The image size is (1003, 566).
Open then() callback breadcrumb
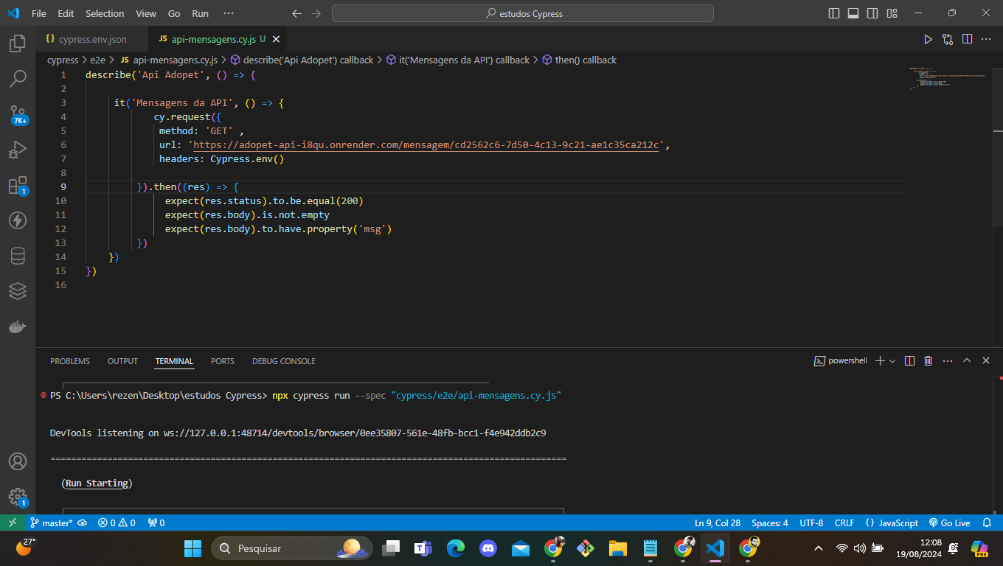pyautogui.click(x=580, y=60)
